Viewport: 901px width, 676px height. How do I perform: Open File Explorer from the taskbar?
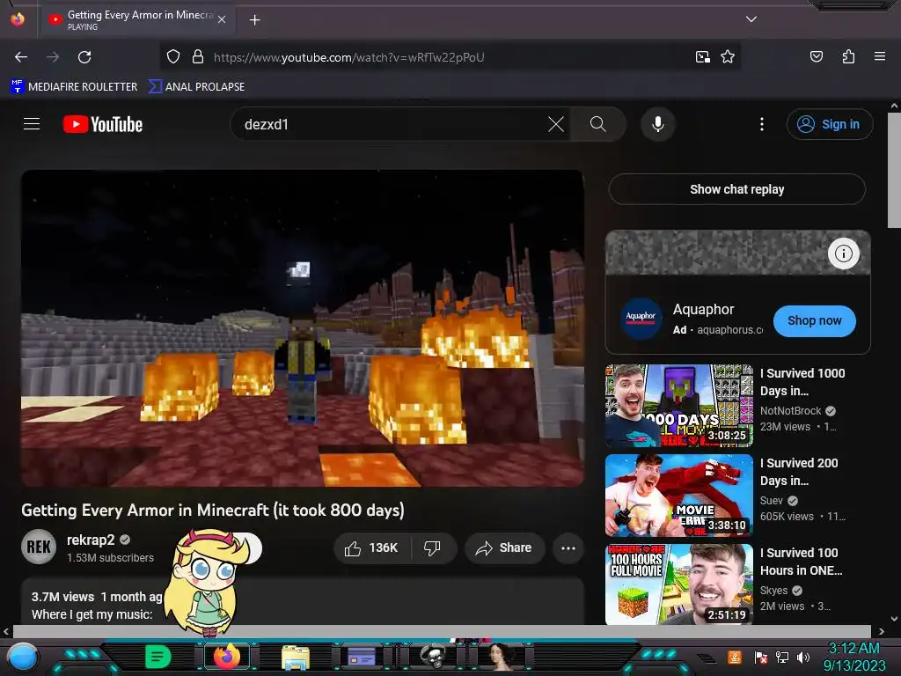pos(296,657)
